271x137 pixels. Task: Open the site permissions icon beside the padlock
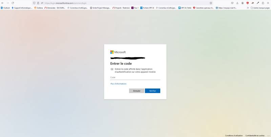(42, 3)
